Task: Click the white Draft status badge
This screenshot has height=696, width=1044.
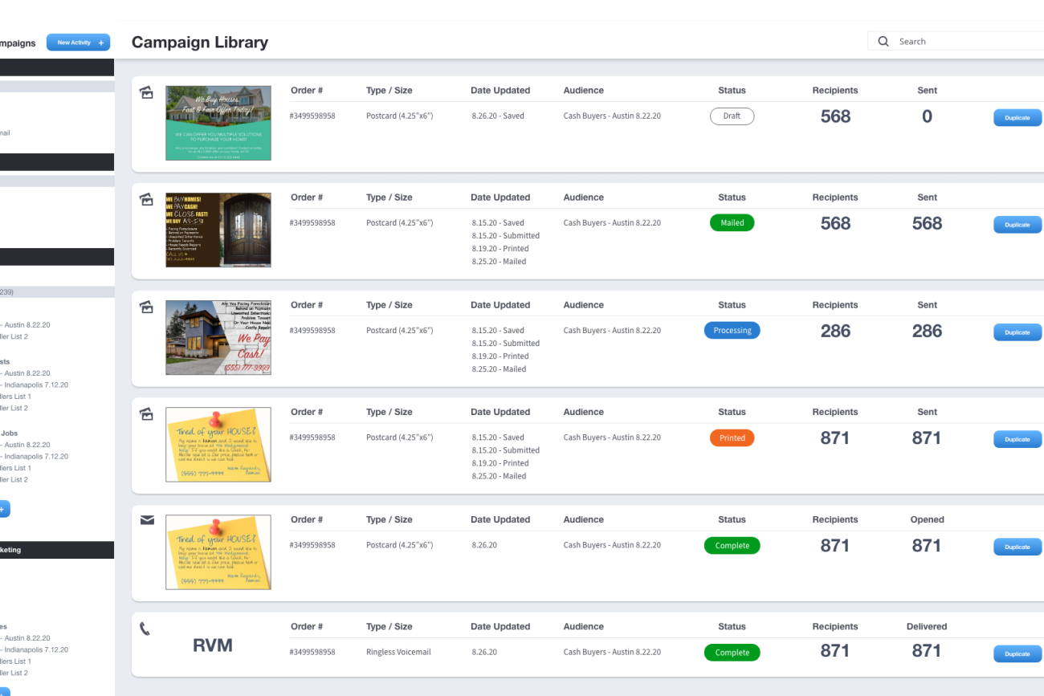Action: tap(732, 116)
